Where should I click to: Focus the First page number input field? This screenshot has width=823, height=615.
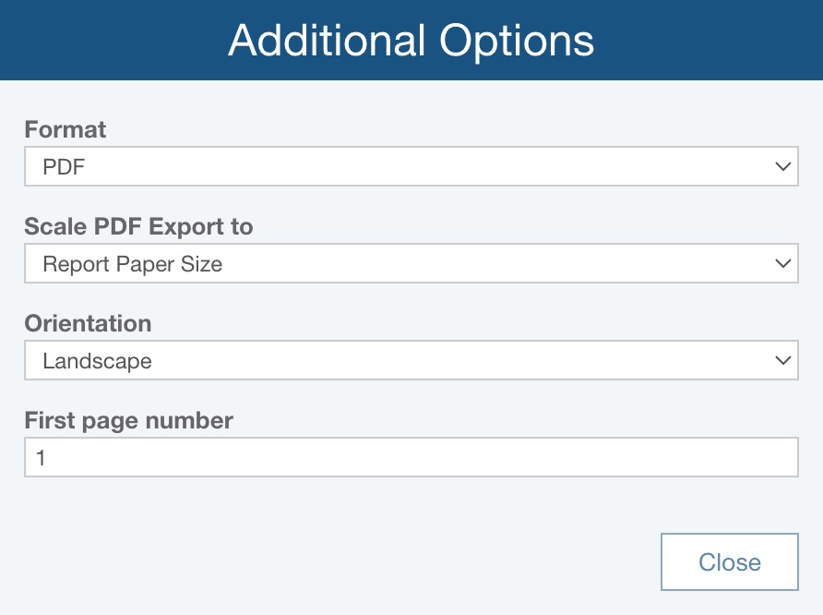pyautogui.click(x=411, y=457)
